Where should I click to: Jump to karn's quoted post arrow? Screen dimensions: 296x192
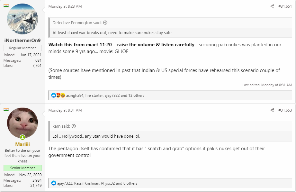click(x=74, y=126)
